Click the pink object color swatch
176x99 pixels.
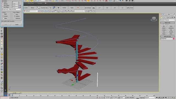click(x=174, y=38)
